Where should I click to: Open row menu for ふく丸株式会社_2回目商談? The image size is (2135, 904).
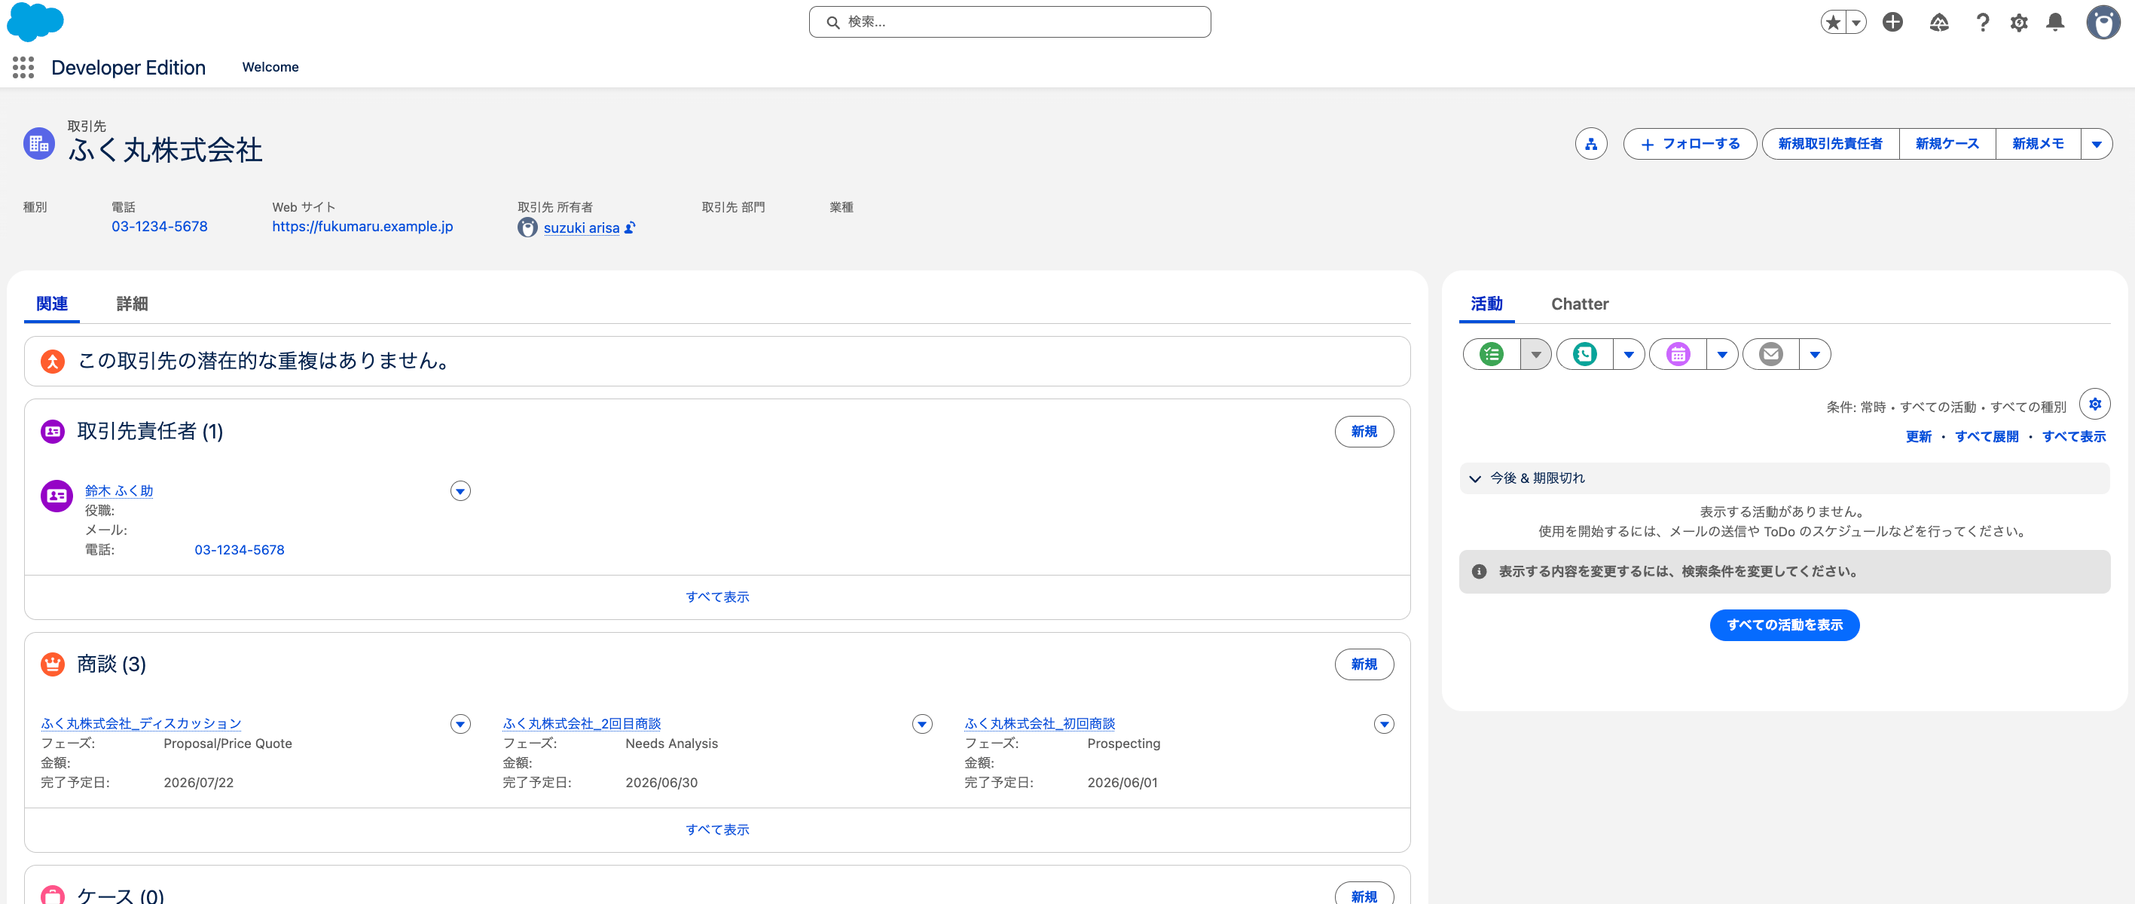coord(921,724)
